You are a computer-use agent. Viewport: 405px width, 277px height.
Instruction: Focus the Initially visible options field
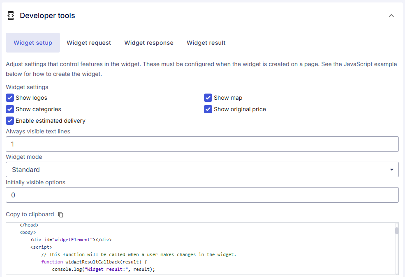(x=202, y=195)
